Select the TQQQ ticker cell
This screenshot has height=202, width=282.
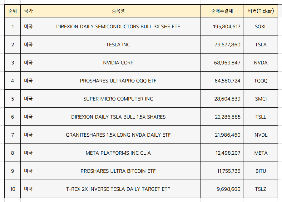coord(261,81)
